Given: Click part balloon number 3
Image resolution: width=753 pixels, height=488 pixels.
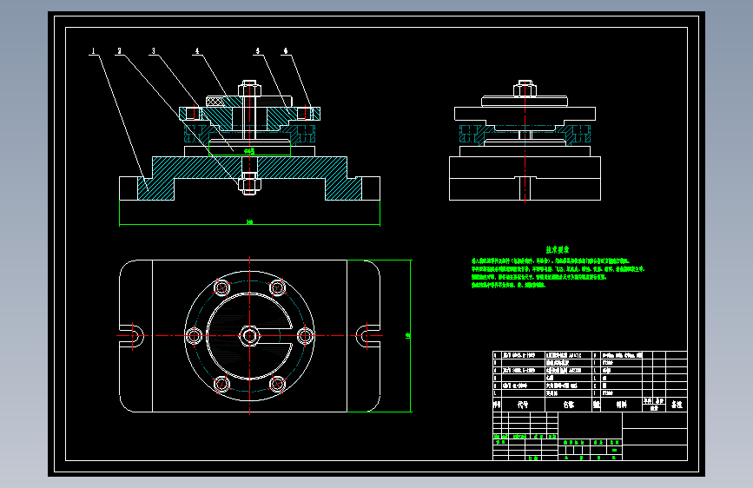Looking at the screenshot, I should (x=153, y=51).
